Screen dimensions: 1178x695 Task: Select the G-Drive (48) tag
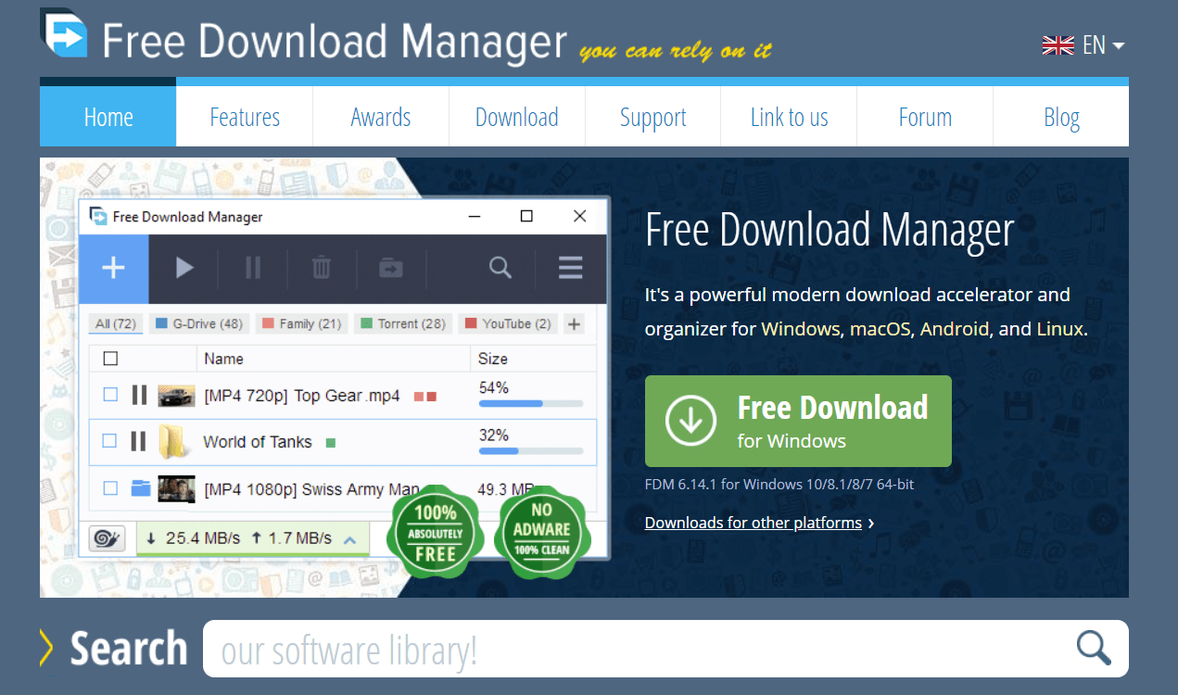199,323
